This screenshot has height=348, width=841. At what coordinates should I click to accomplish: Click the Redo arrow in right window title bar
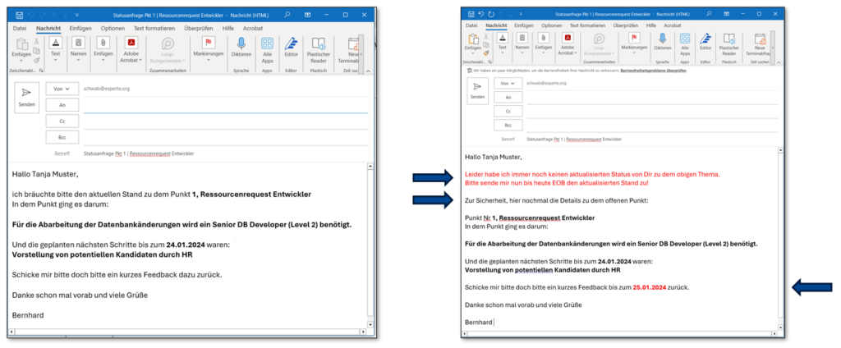point(490,13)
